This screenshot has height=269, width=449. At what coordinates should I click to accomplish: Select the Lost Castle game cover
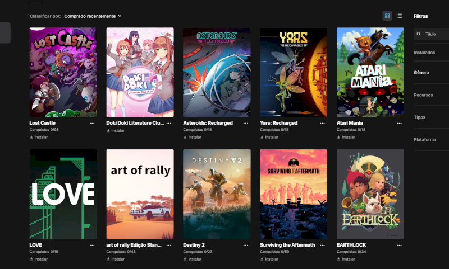63,72
